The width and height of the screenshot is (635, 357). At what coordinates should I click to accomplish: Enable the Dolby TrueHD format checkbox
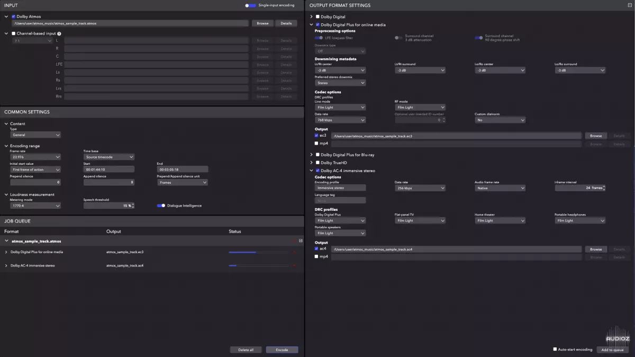(317, 163)
